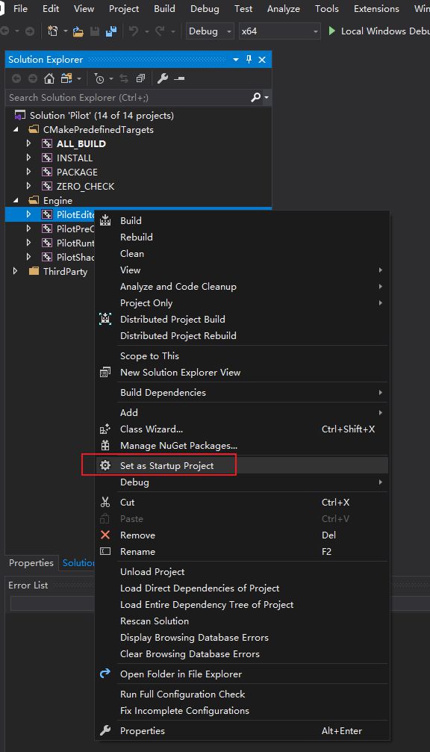Open the Analyze and Code Cleanup submenu
The height and width of the screenshot is (752, 430).
click(x=242, y=286)
